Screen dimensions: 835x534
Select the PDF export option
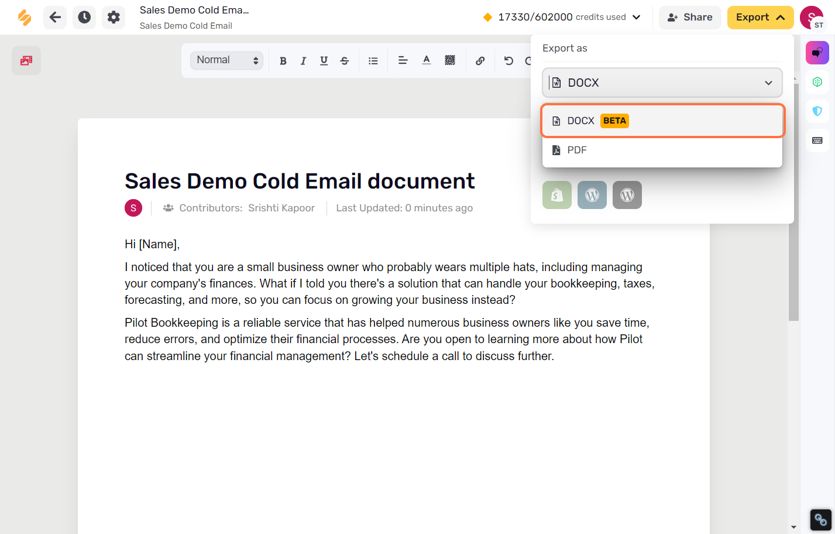click(662, 150)
